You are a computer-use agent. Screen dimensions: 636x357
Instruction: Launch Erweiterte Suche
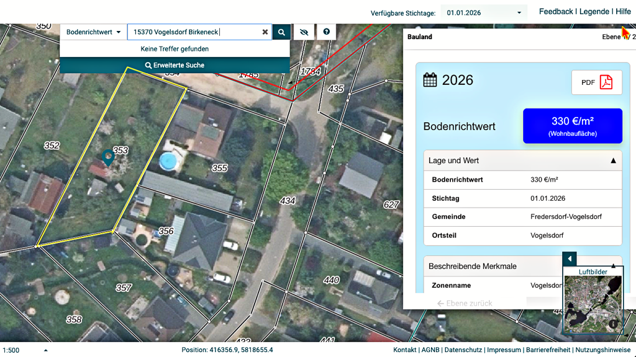point(175,64)
